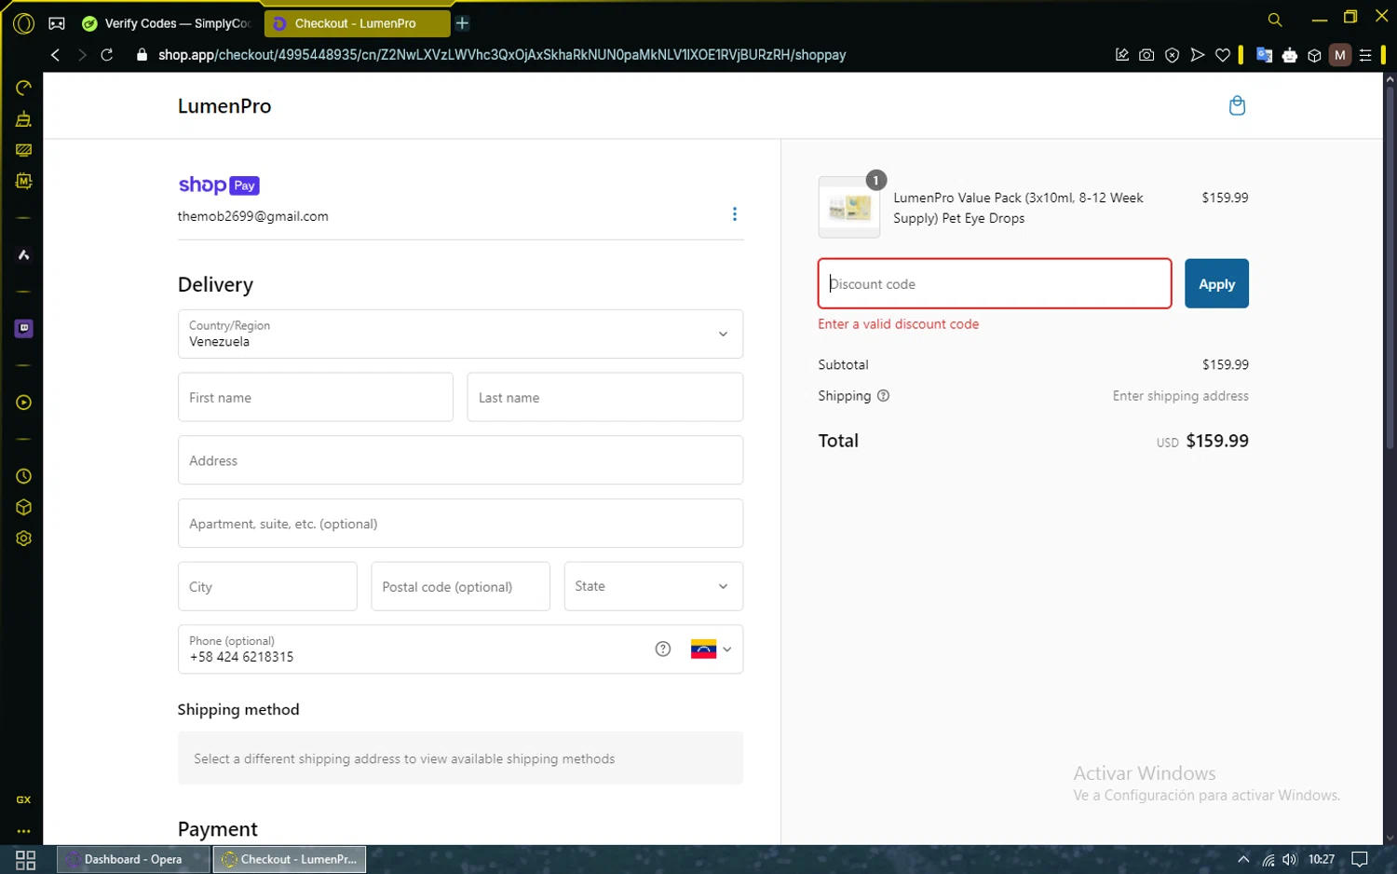The image size is (1397, 874).
Task: Click the pinboard edit icon in address bar
Action: [x=1122, y=55]
